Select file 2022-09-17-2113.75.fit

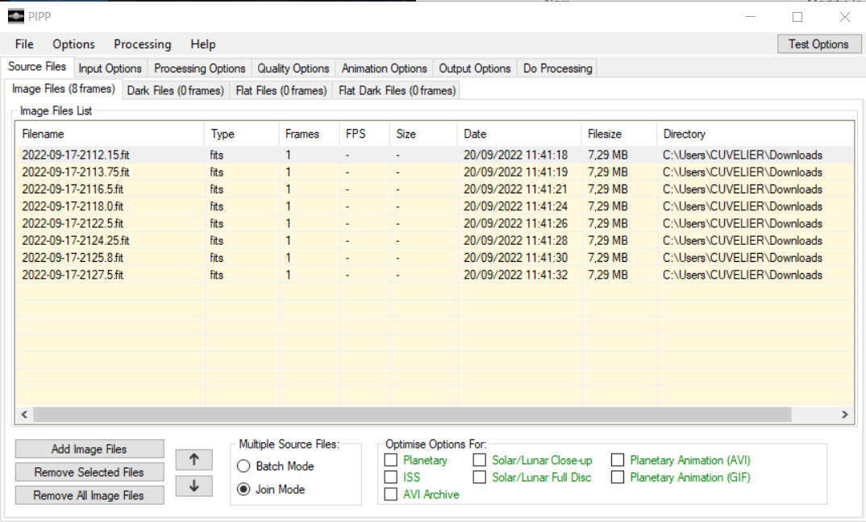76,172
